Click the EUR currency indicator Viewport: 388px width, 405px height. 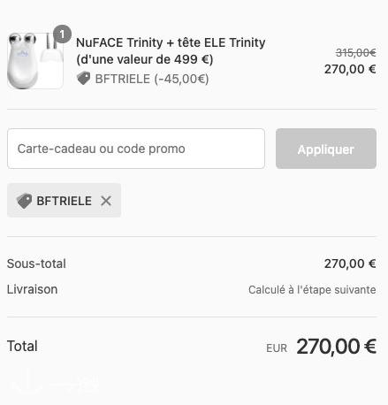(277, 348)
